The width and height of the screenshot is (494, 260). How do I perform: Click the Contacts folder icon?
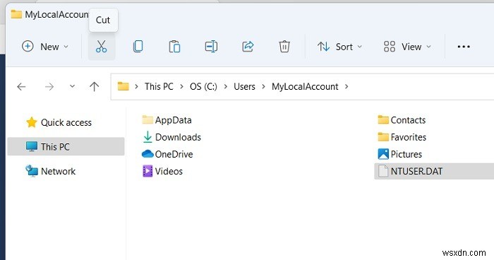pos(383,120)
